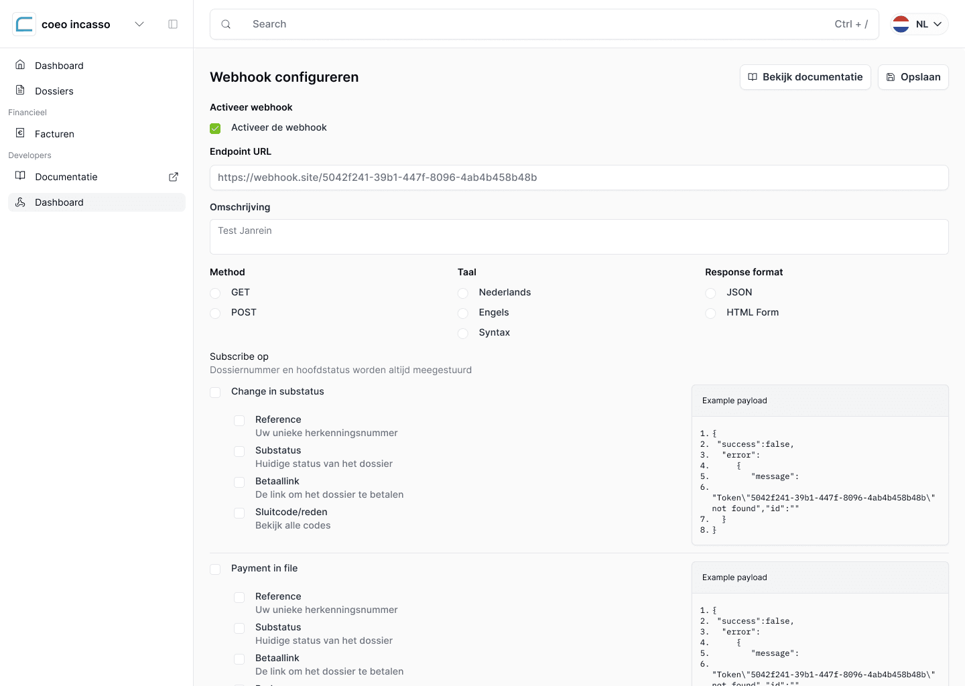This screenshot has width=965, height=686.
Task: Click the Documentatie book icon in sidebar
Action: (21, 176)
